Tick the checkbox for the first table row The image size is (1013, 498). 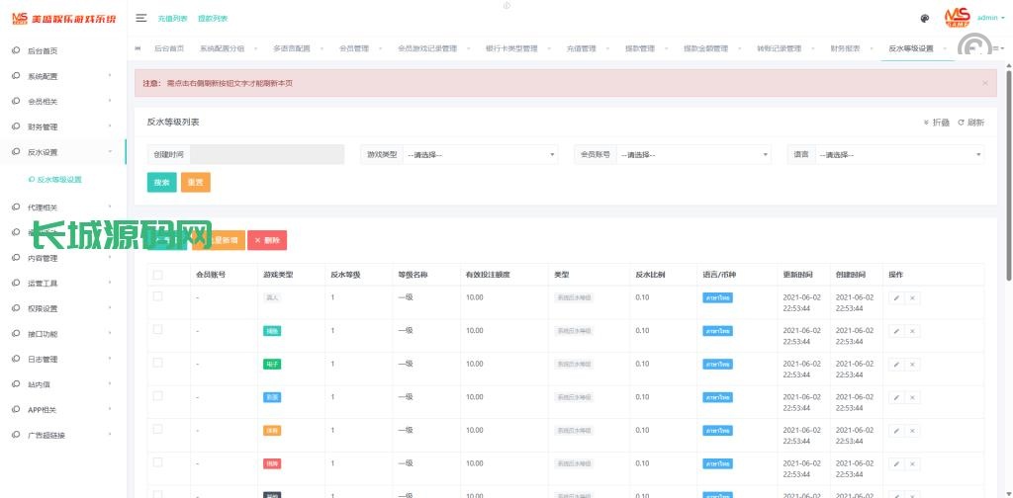(x=157, y=296)
